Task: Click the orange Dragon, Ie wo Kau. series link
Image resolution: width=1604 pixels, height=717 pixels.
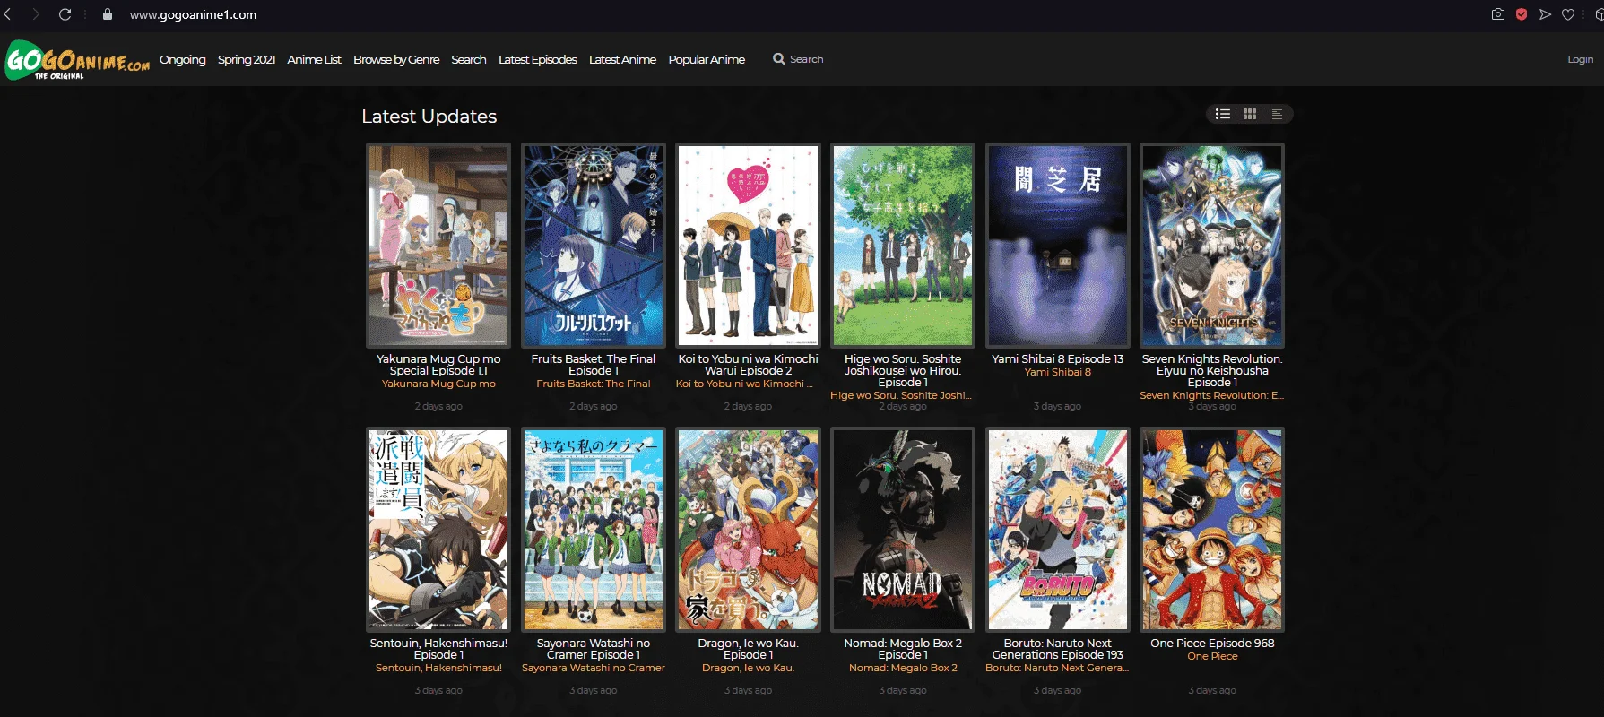Action: pyautogui.click(x=748, y=668)
